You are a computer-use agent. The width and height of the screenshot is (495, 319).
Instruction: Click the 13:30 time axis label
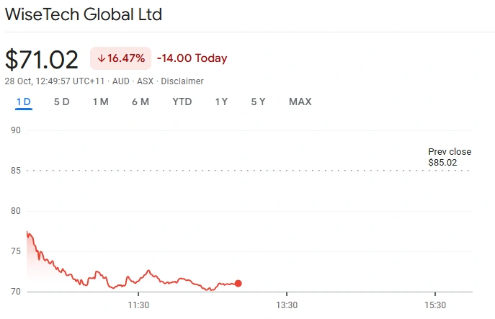click(286, 305)
